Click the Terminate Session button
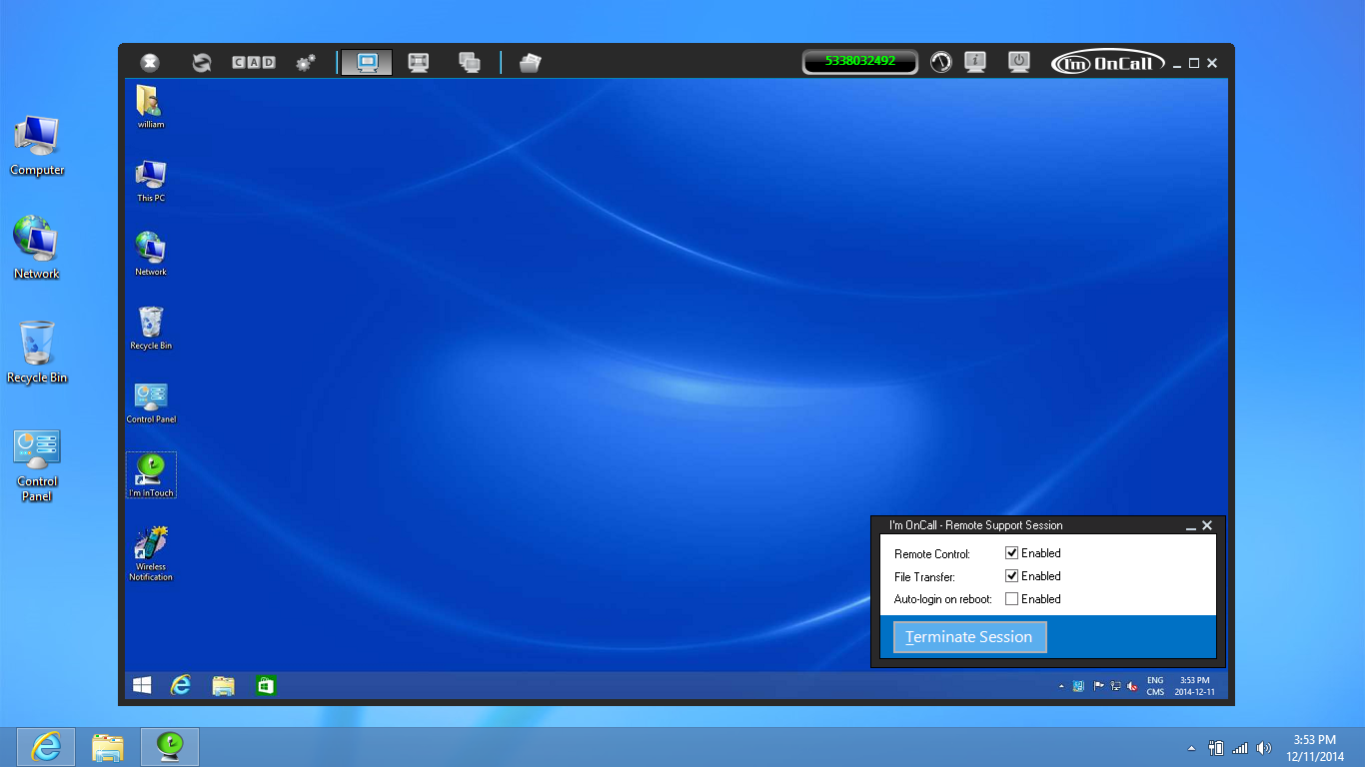 [x=969, y=637]
